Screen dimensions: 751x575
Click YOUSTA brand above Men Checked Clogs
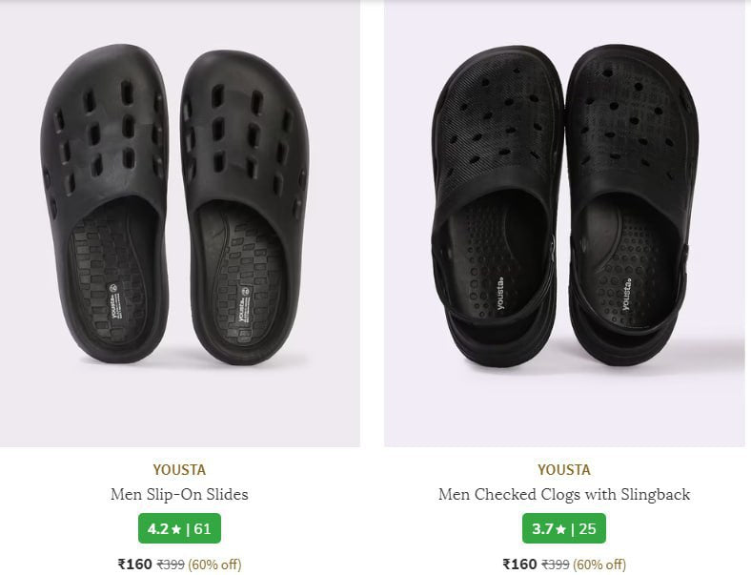(564, 470)
